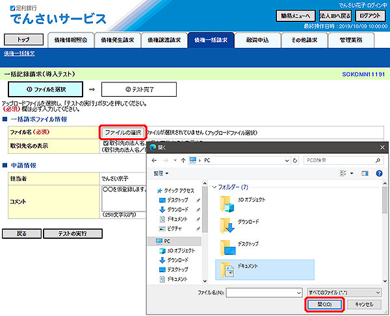
Task: Click the blue help question mark icon
Action: tap(378, 173)
